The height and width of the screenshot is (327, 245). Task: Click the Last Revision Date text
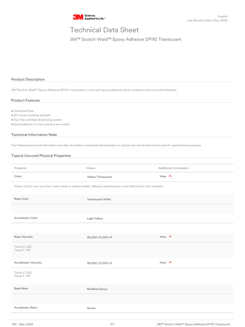207,20
